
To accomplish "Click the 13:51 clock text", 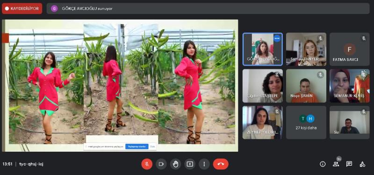I will [7, 164].
